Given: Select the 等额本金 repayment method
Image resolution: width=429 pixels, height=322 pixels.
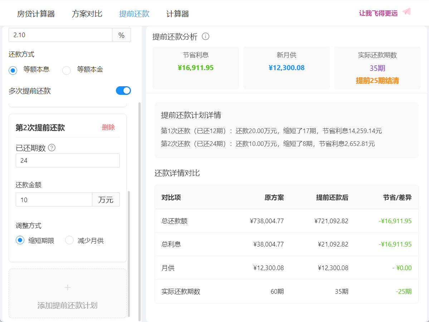Looking at the screenshot, I should [67, 70].
